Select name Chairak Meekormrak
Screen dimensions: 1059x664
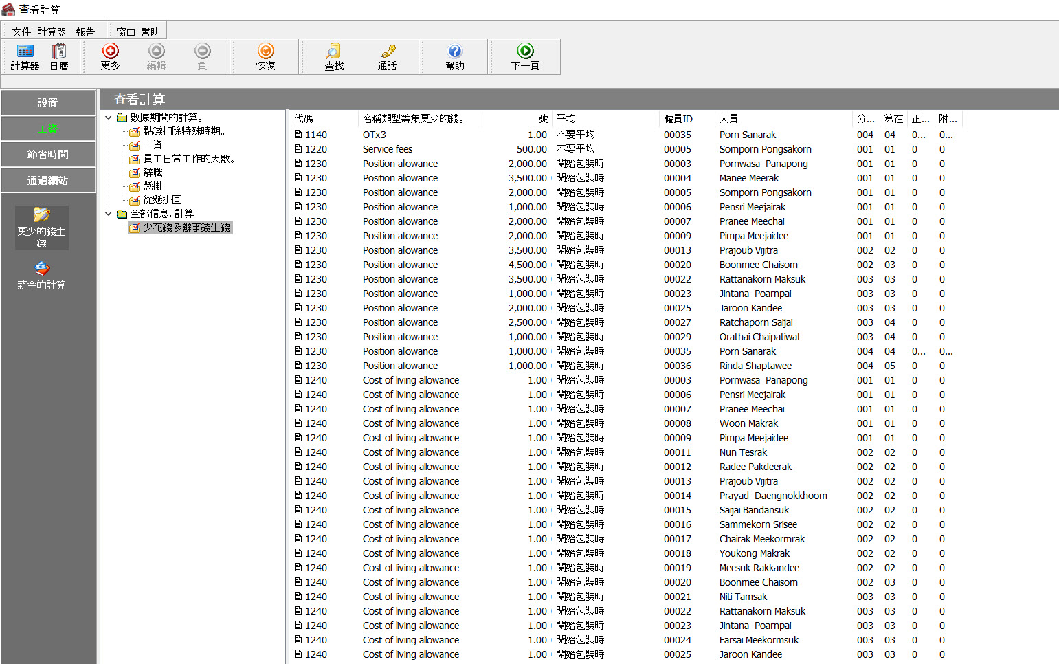(762, 539)
